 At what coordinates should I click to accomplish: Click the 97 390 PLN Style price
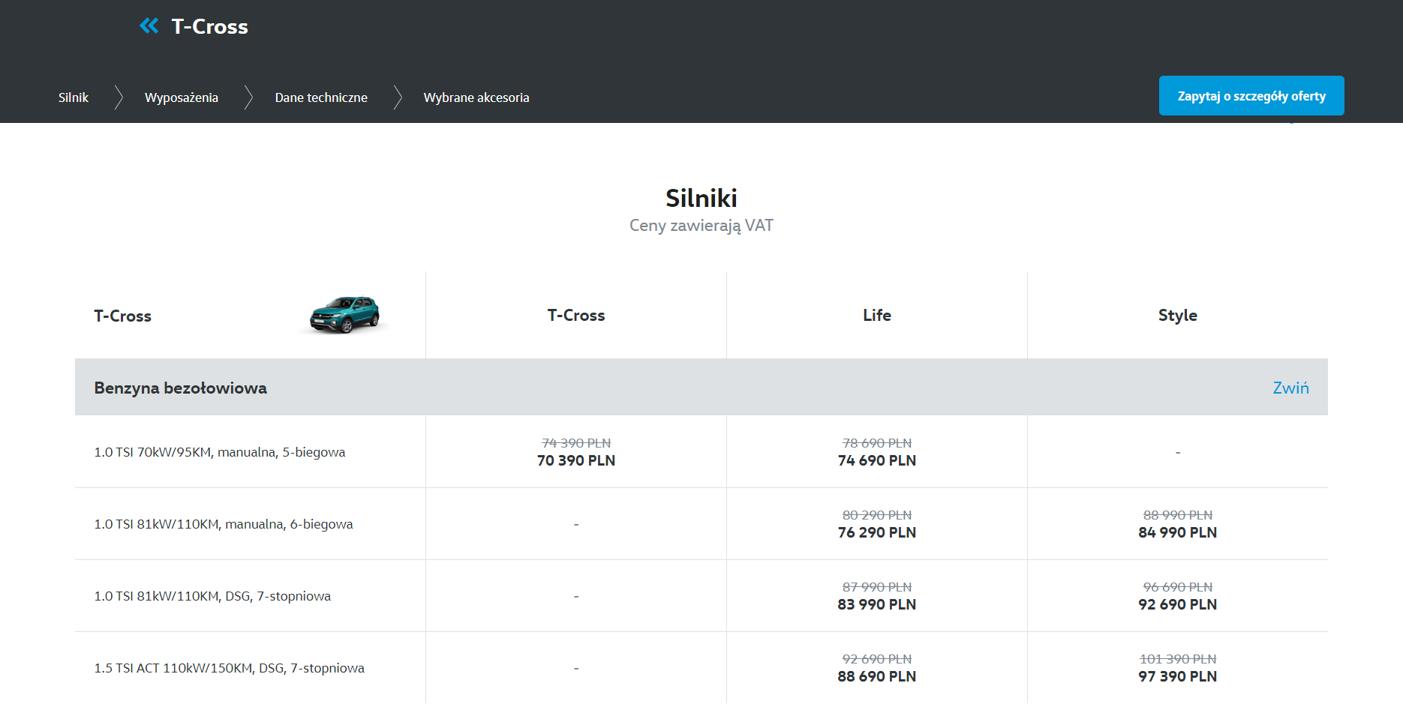(1178, 676)
